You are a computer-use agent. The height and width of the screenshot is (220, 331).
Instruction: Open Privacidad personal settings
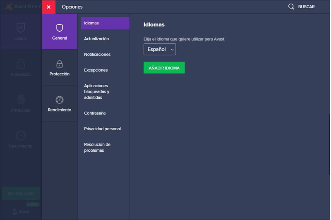tap(102, 129)
